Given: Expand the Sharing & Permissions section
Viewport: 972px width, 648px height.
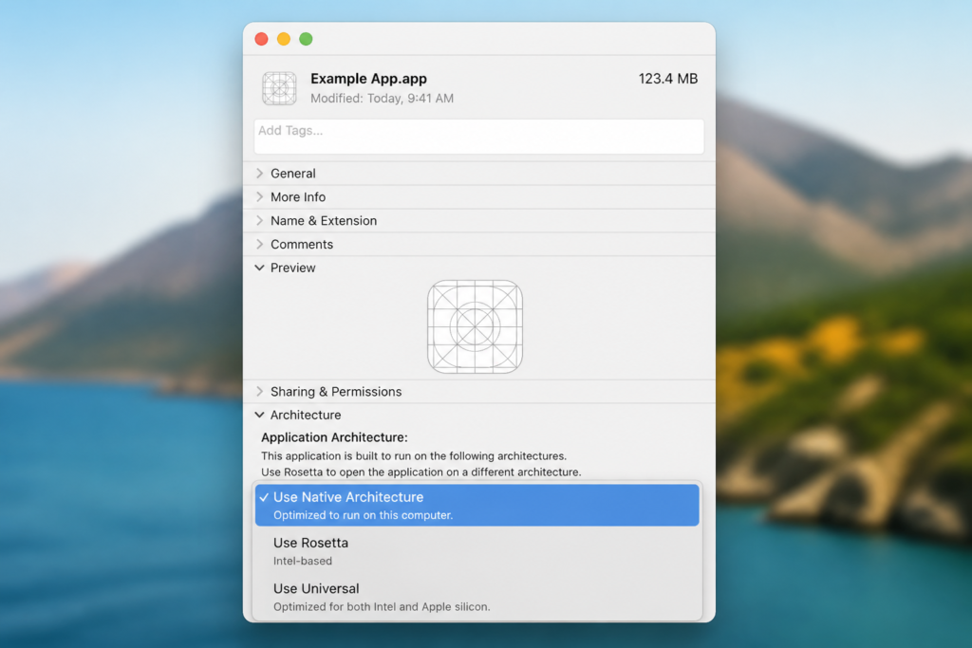Looking at the screenshot, I should coord(259,392).
